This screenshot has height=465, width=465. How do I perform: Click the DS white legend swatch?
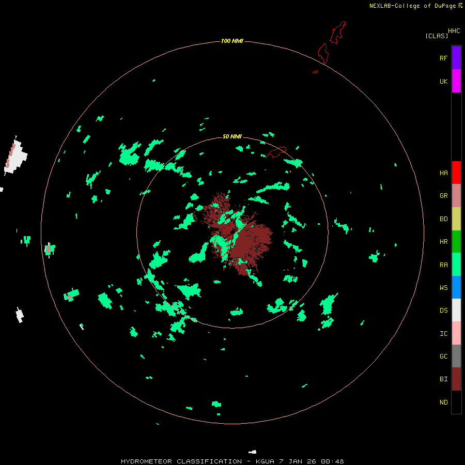click(456, 310)
